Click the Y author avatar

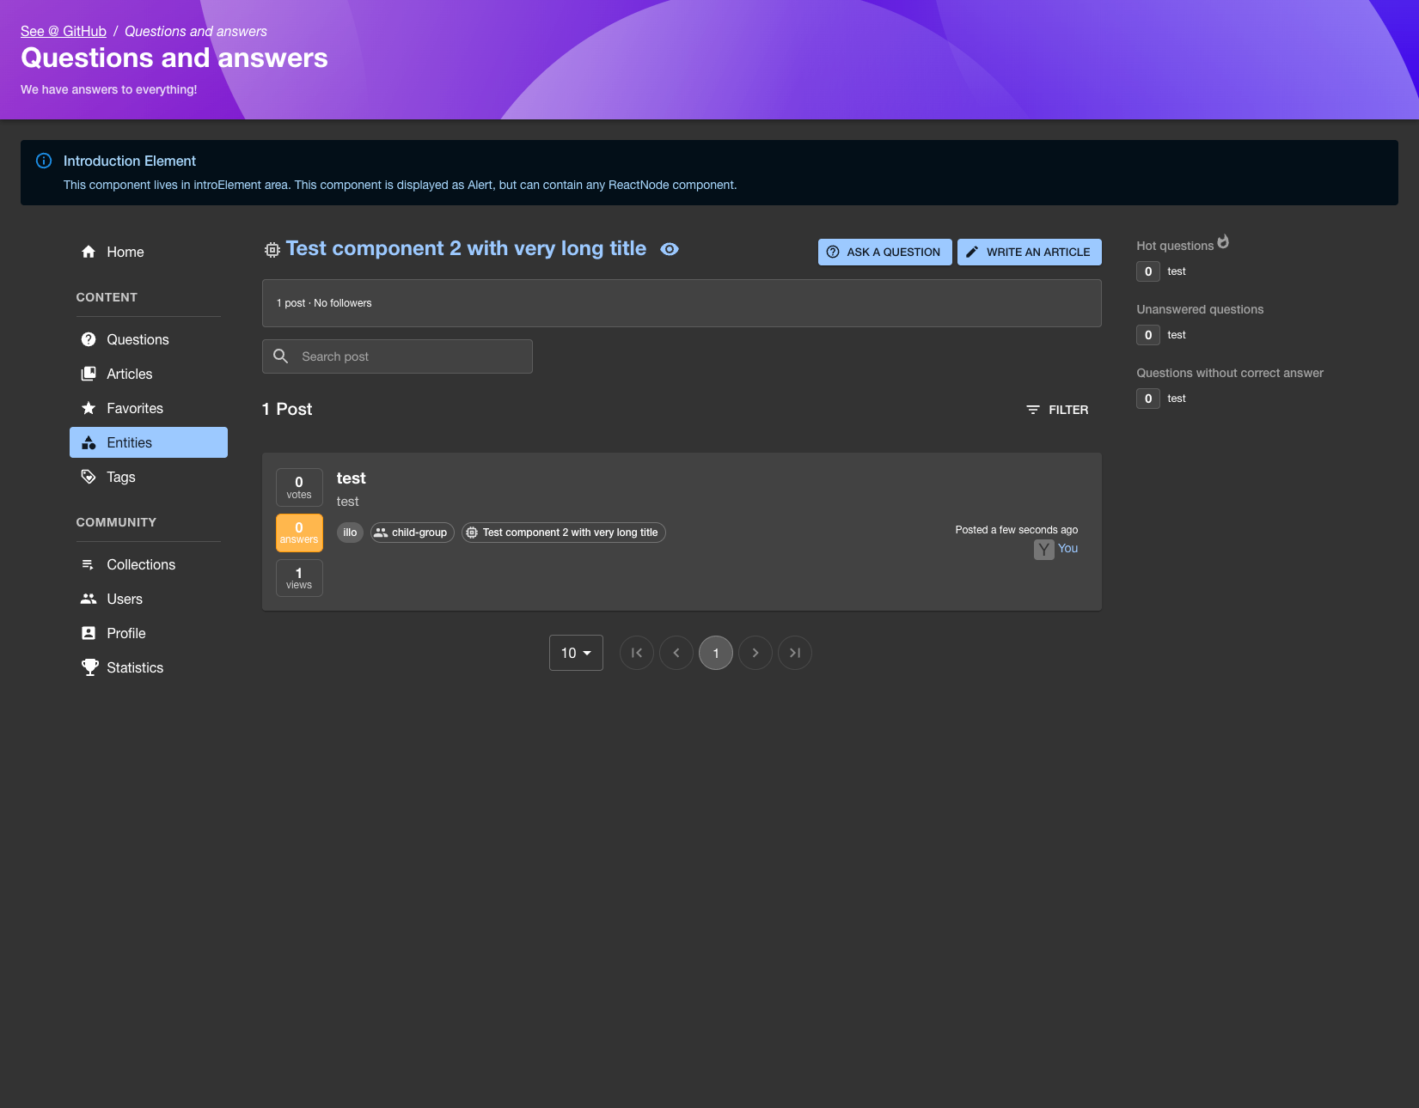(x=1043, y=550)
